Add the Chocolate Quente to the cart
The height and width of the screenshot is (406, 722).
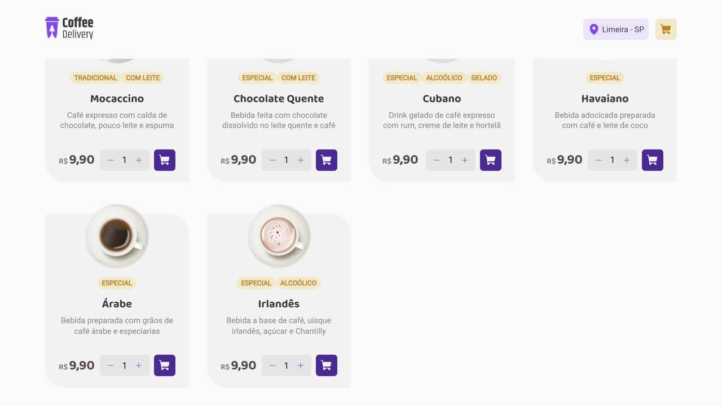pyautogui.click(x=326, y=160)
